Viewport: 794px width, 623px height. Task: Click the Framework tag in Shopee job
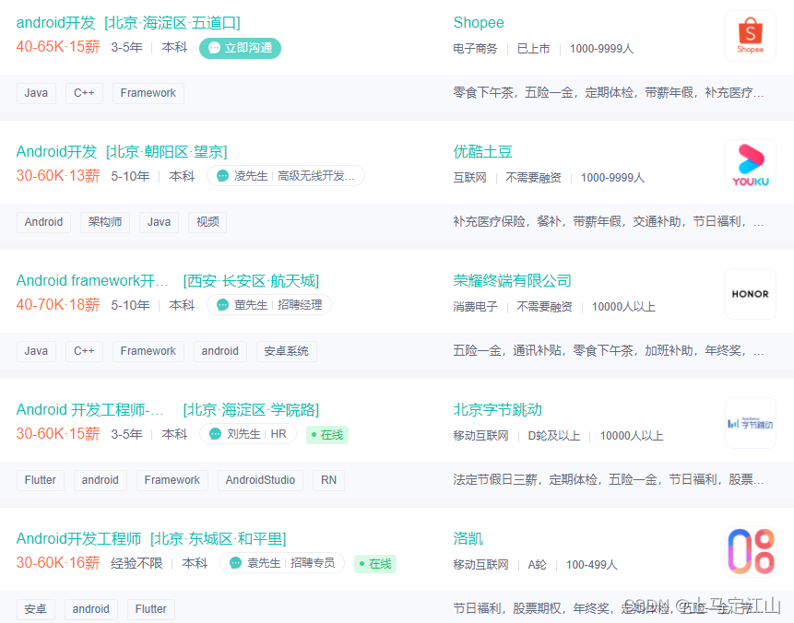coord(148,93)
